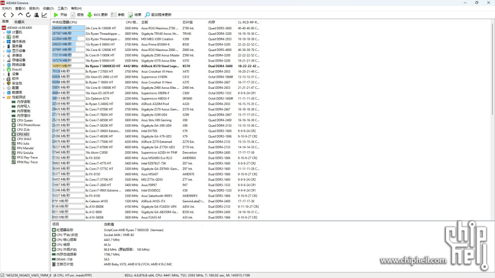495x278 pixels.
Task: Select the CPU ZLib benchmark item
Action: tap(23, 130)
